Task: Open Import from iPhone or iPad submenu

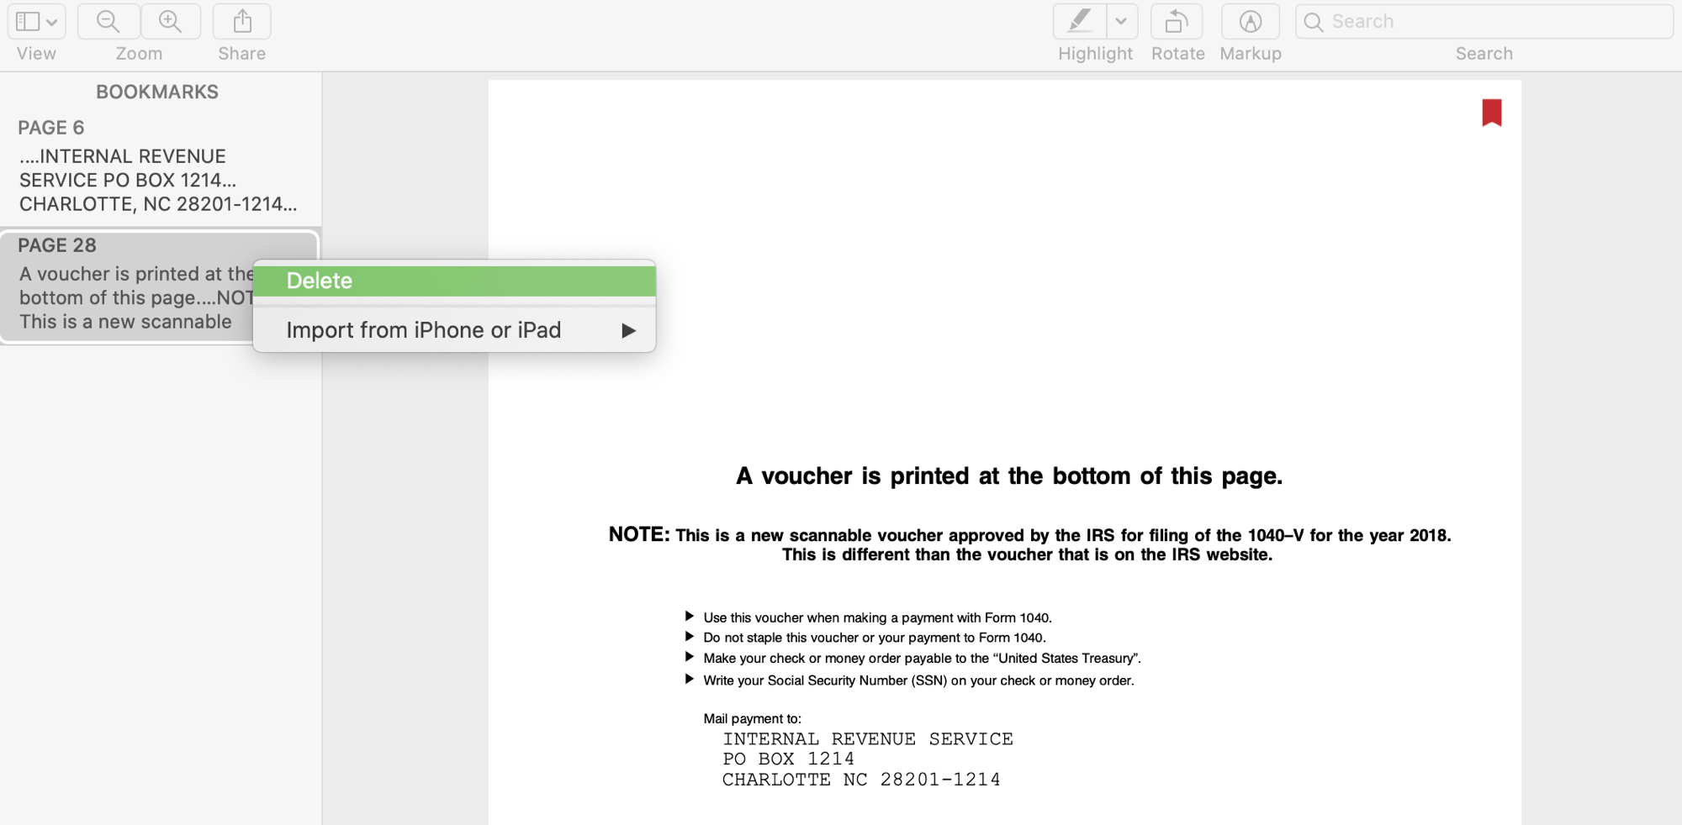Action: pyautogui.click(x=454, y=330)
